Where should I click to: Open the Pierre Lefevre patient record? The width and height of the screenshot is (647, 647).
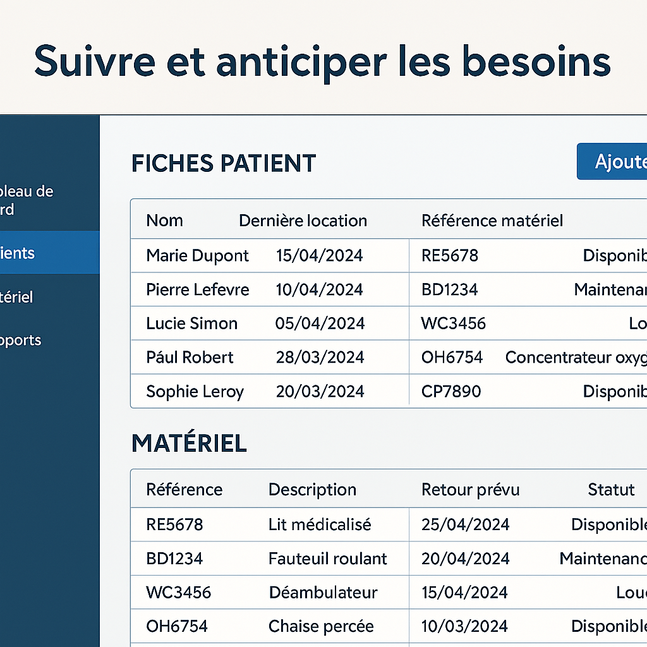coord(389,289)
